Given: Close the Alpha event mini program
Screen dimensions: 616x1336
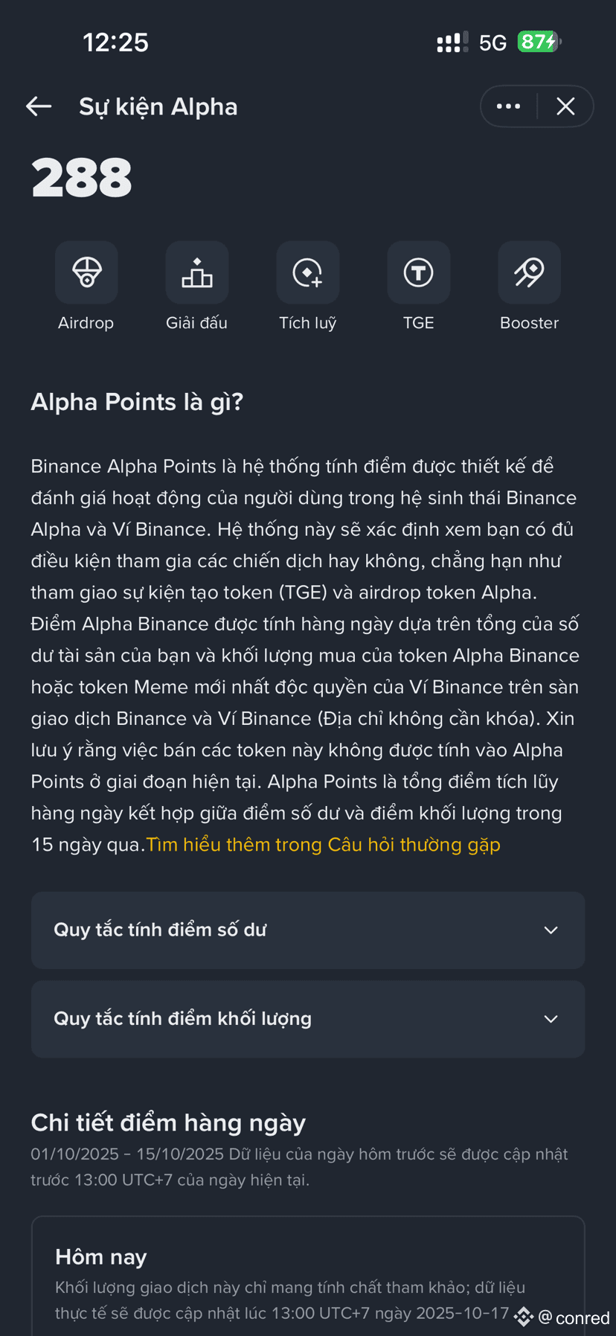Looking at the screenshot, I should (566, 106).
